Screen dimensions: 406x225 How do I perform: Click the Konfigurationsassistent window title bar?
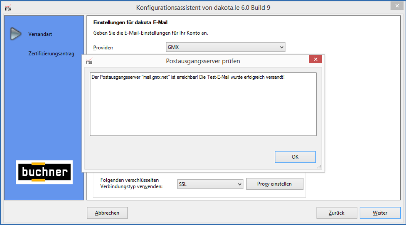[203, 7]
